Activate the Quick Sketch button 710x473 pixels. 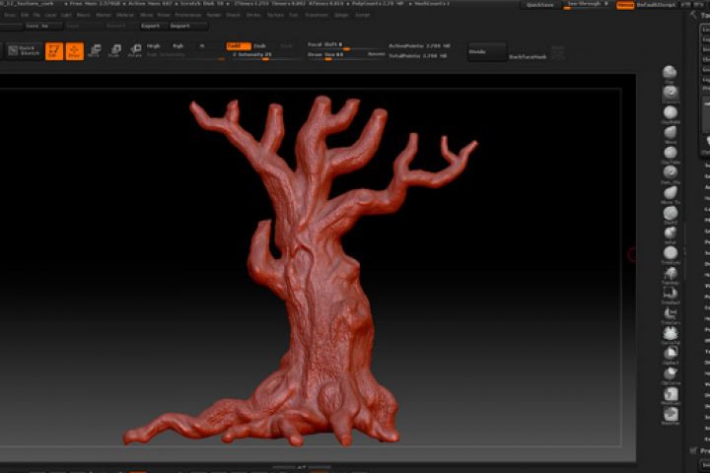click(x=24, y=50)
